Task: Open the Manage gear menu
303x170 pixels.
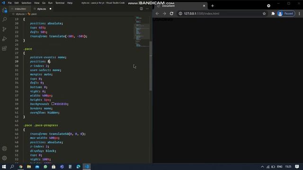Action: pos(4,158)
